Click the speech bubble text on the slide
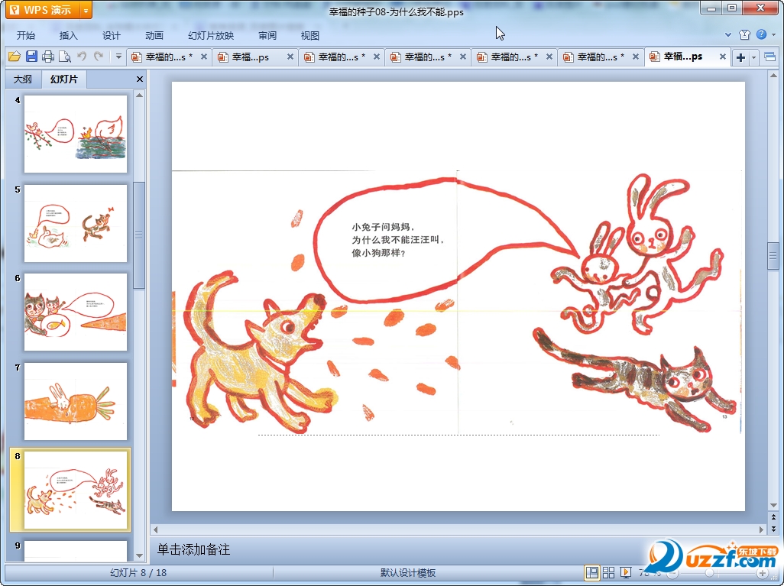The width and height of the screenshot is (784, 586). click(397, 239)
